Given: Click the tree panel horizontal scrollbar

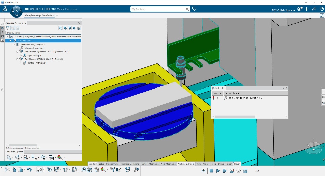Looking at the screenshot, I should tap(23, 145).
